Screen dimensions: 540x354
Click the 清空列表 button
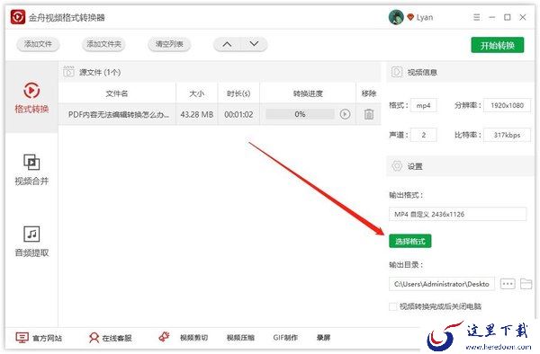pyautogui.click(x=169, y=44)
